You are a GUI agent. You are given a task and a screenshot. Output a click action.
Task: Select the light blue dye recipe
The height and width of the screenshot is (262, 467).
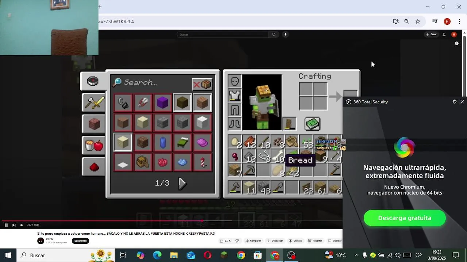[182, 162]
